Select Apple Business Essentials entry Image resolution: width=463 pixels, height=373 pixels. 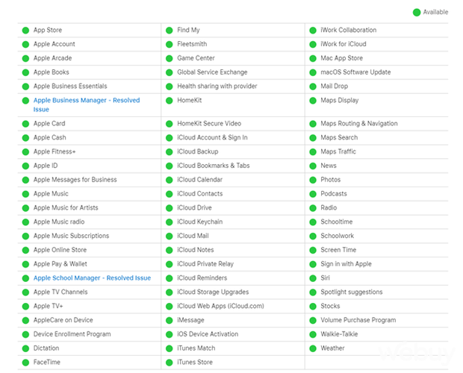click(70, 86)
